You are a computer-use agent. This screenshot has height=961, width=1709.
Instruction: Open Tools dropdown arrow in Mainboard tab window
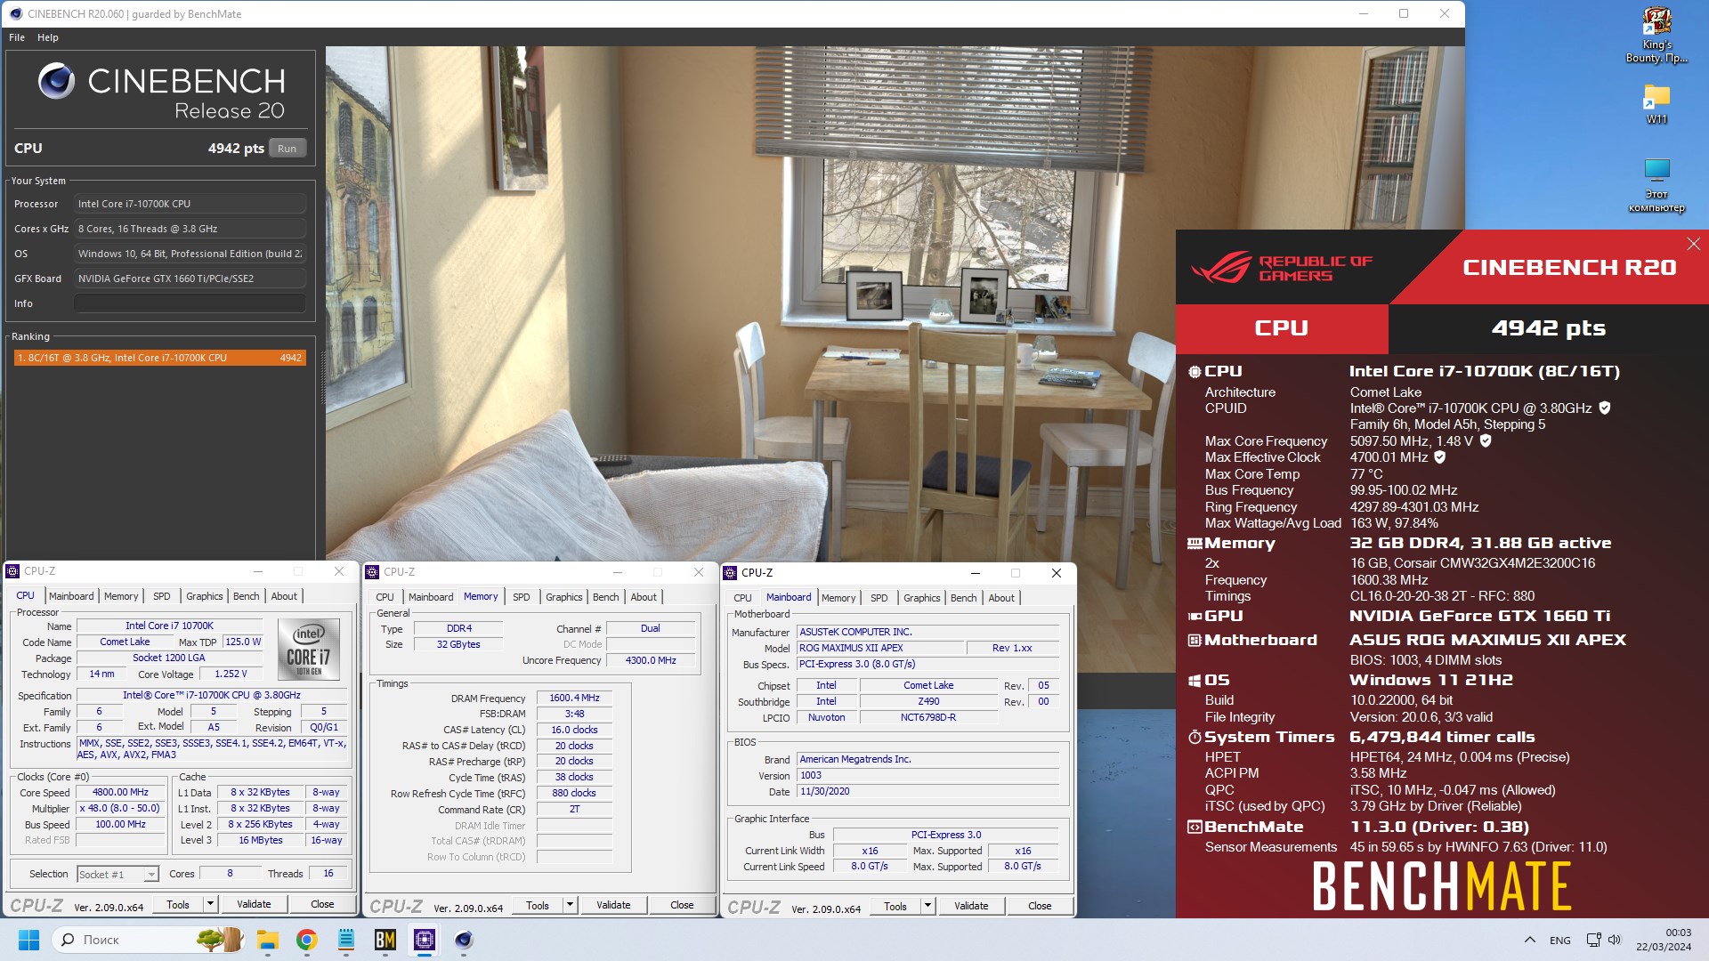[x=928, y=906]
